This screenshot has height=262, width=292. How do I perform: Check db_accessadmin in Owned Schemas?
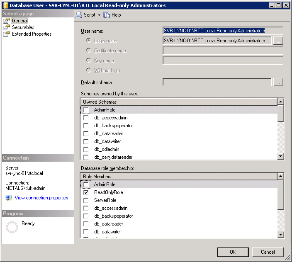[x=86, y=118]
